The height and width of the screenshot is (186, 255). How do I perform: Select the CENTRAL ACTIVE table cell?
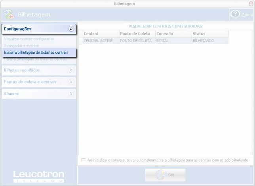101,41
